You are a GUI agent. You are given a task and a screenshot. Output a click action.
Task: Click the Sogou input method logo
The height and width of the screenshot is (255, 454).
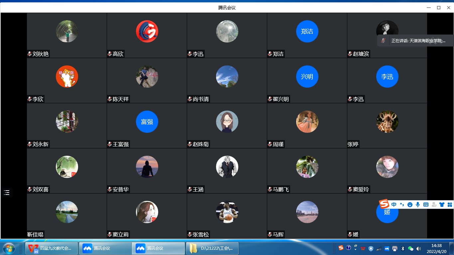click(385, 204)
